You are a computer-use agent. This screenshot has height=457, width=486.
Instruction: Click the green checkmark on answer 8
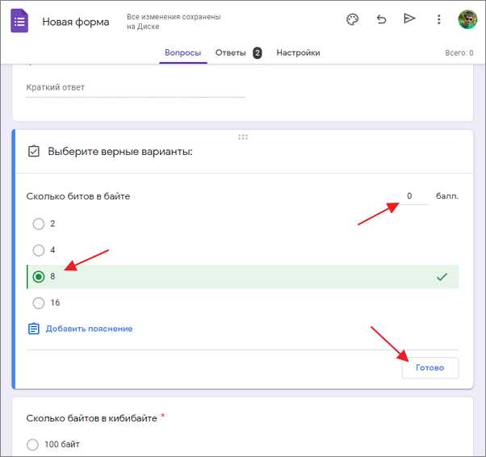click(442, 277)
